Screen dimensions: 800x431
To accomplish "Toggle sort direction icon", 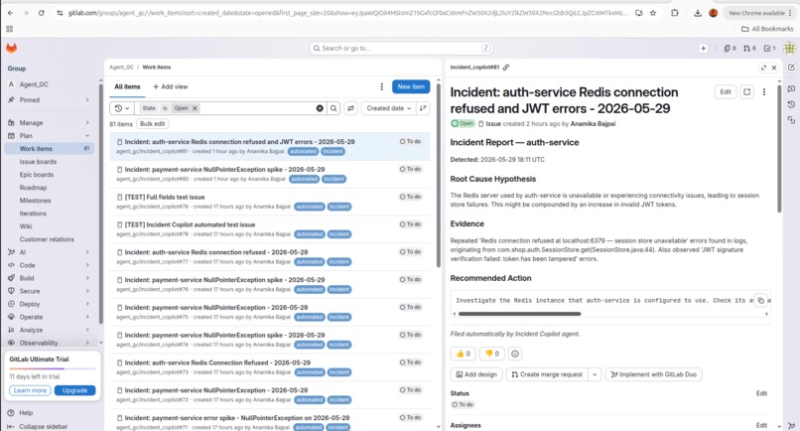I will (423, 108).
